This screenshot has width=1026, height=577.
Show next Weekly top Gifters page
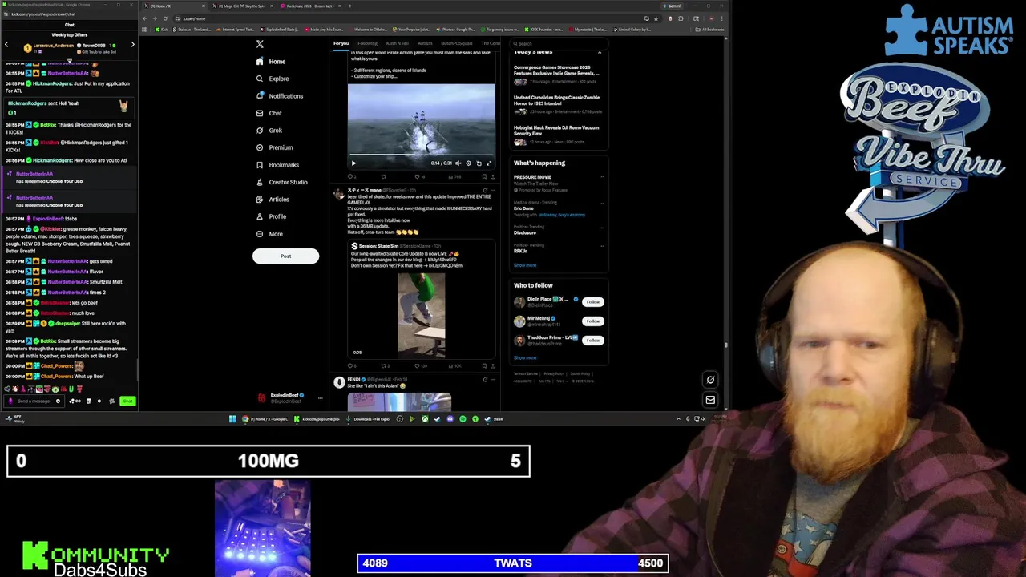pyautogui.click(x=132, y=45)
